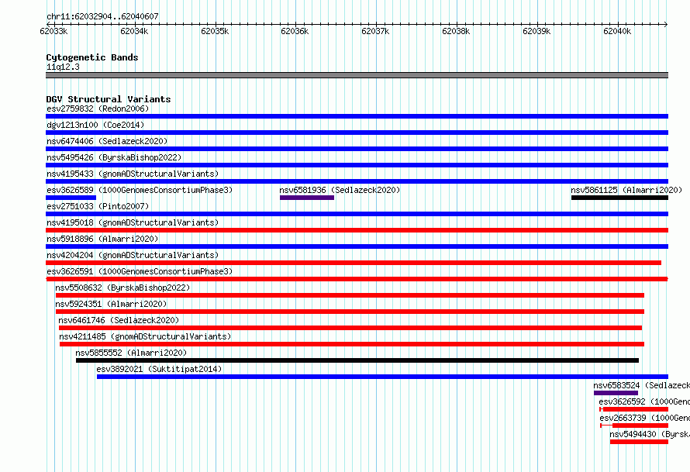
Task: Click the nsv6581936 (Sedlazeck2020) label
Action: pyautogui.click(x=340, y=190)
